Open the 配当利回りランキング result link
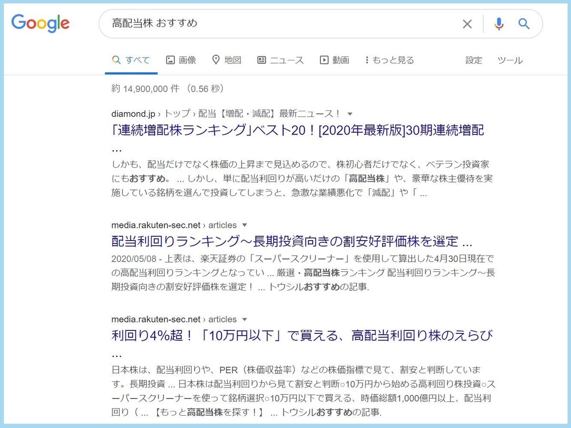The height and width of the screenshot is (428, 571). click(x=292, y=241)
